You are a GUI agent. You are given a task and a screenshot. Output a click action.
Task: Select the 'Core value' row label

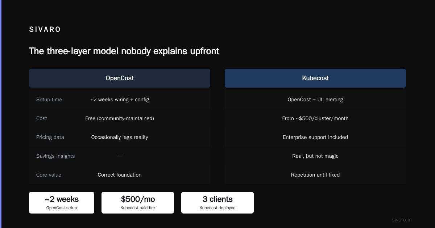(49, 175)
